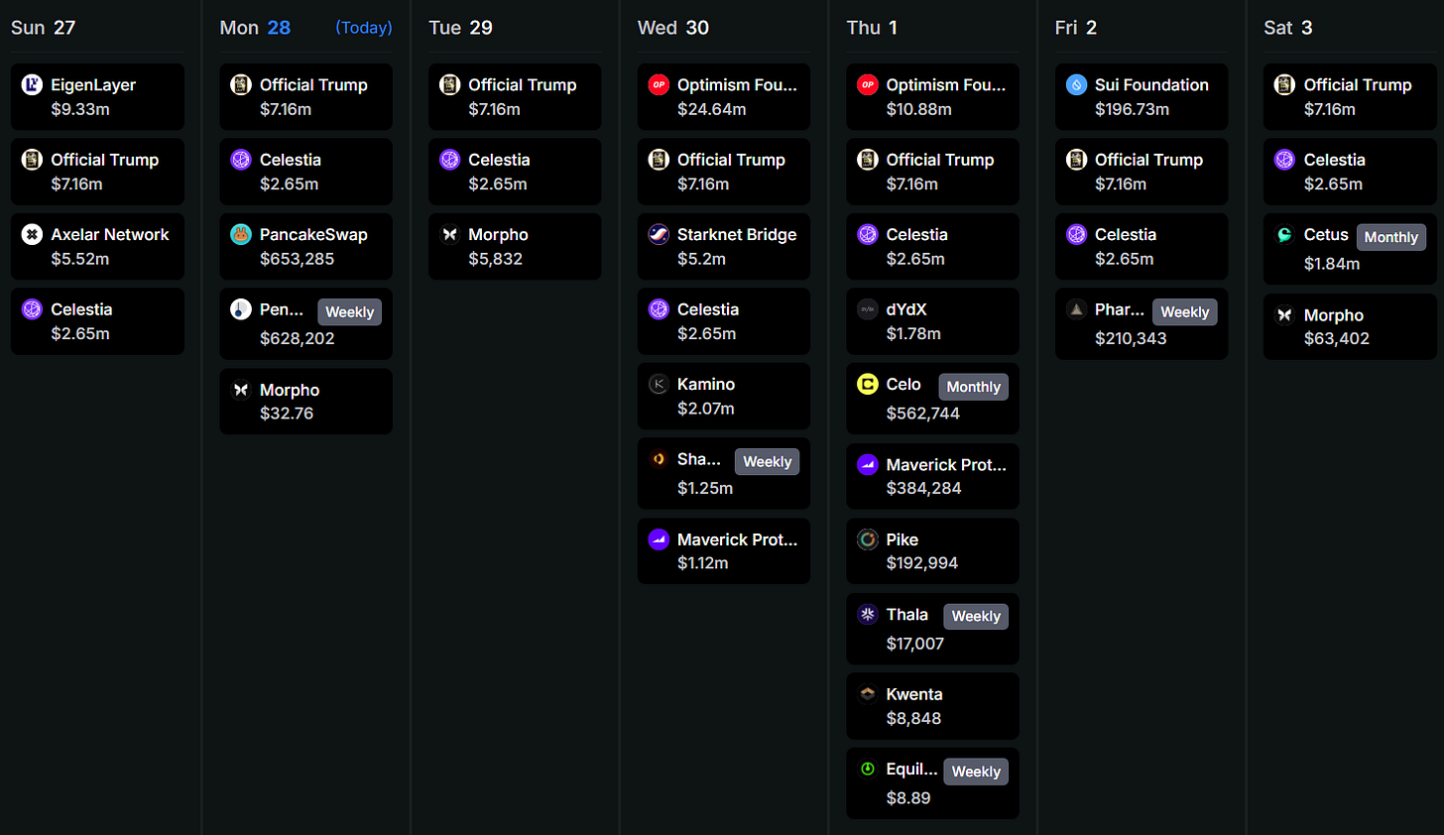Select the Sun 27 day header
Viewport: 1444px width, 835px height.
43,28
